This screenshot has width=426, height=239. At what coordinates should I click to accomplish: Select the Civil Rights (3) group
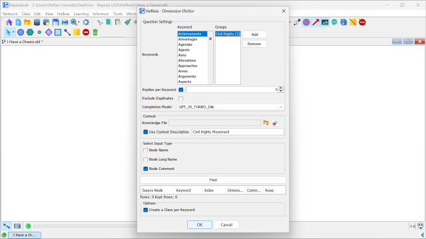[x=228, y=34]
